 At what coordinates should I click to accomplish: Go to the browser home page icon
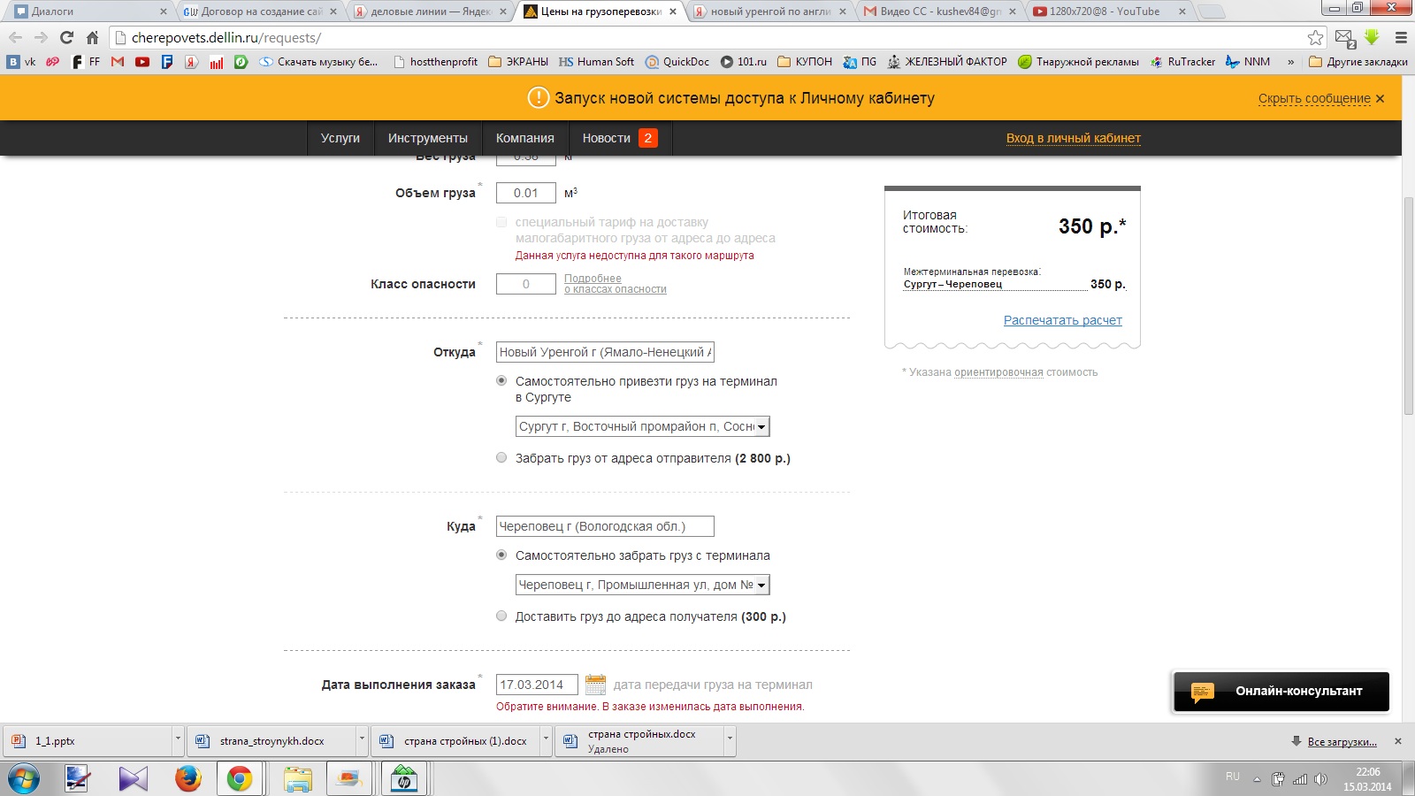click(92, 37)
